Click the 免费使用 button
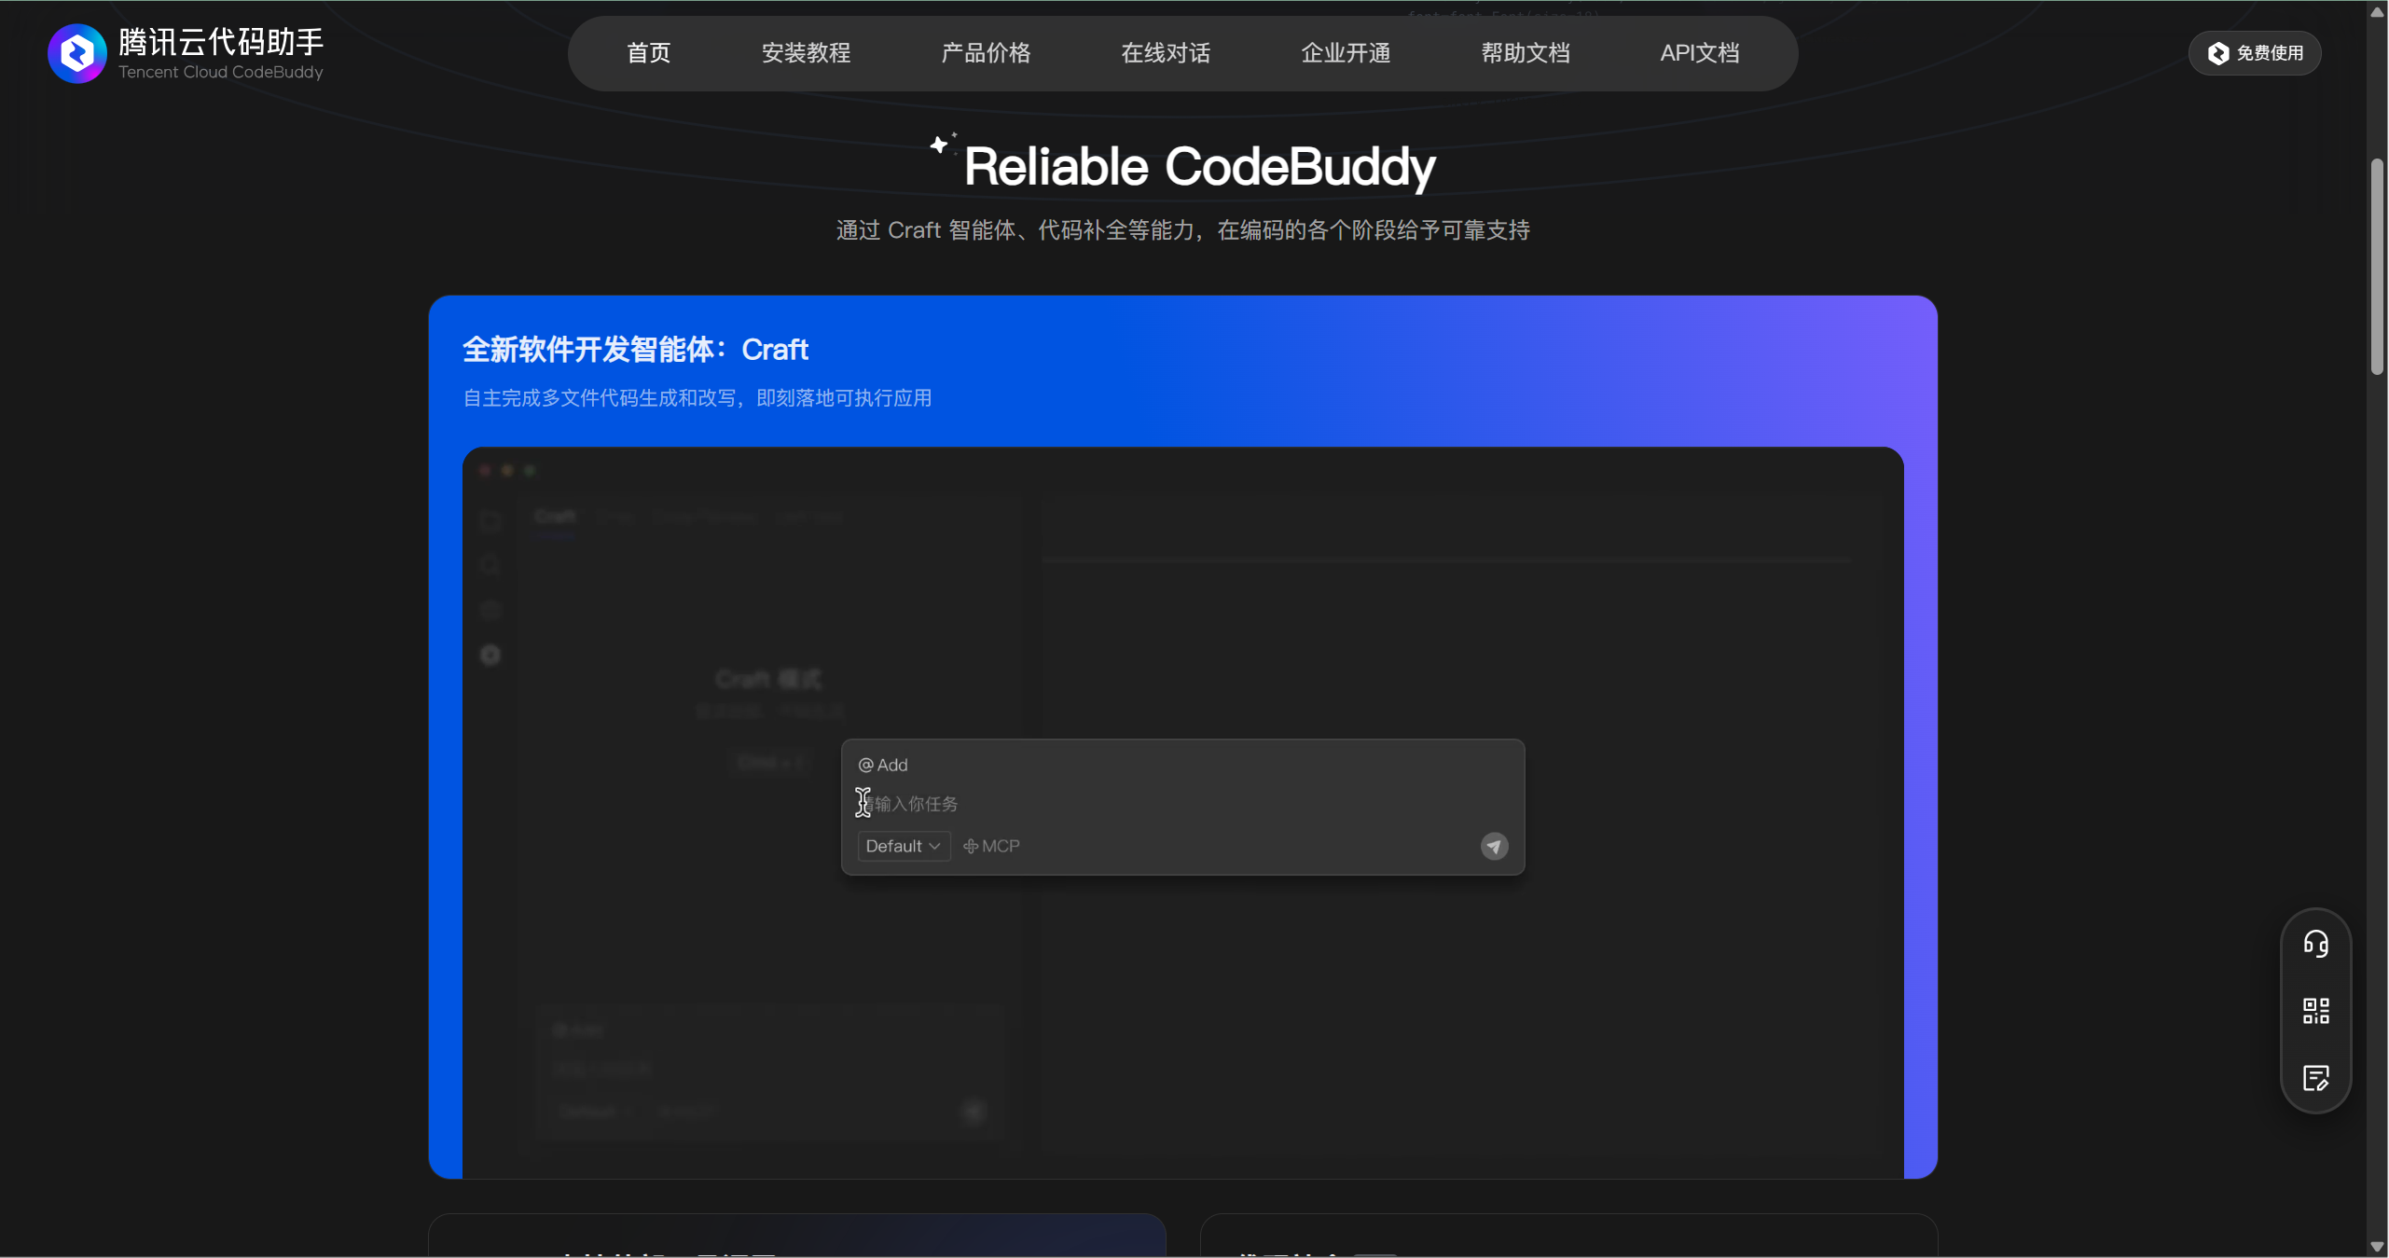This screenshot has height=1258, width=2389. pyautogui.click(x=2255, y=53)
